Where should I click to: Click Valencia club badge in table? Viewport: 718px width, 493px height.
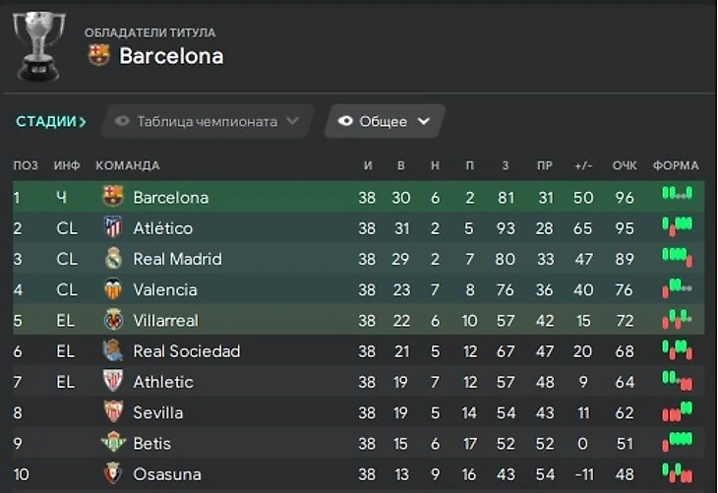point(113,289)
